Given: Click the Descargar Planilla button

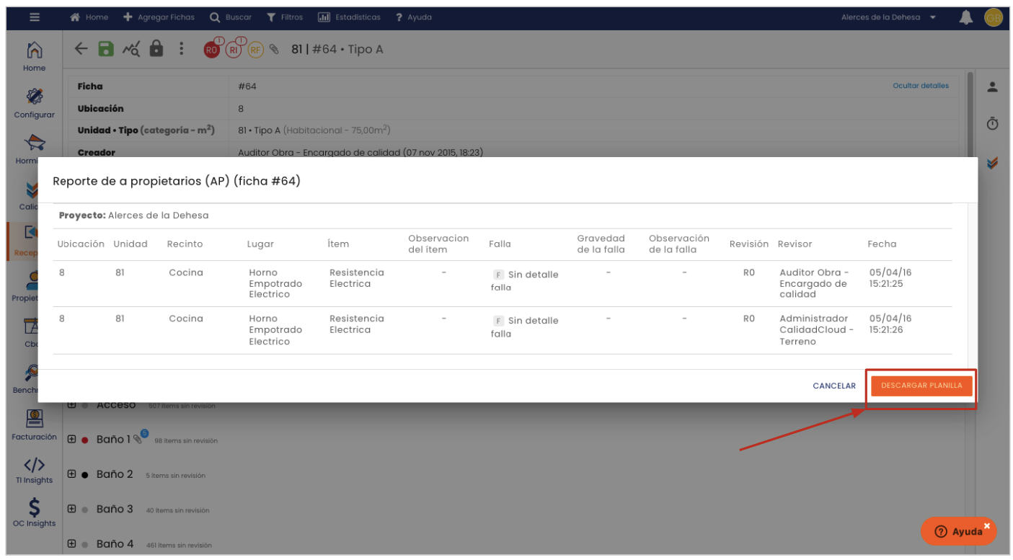Looking at the screenshot, I should tap(921, 386).
